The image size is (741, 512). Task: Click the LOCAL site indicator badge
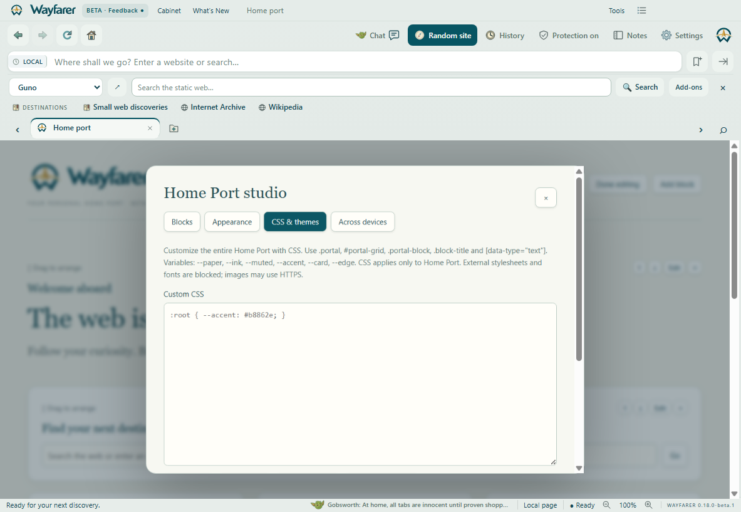[x=28, y=62]
